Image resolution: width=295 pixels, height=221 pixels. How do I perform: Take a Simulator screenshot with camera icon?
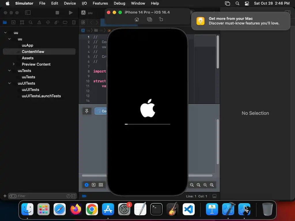tap(150, 19)
